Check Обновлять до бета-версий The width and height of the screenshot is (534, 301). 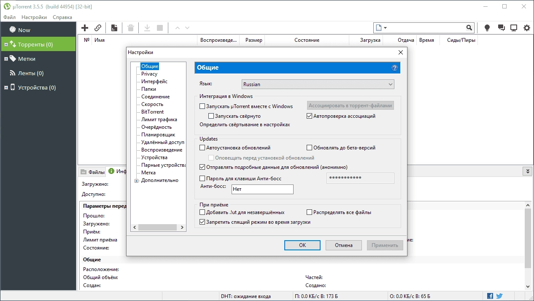(309, 148)
